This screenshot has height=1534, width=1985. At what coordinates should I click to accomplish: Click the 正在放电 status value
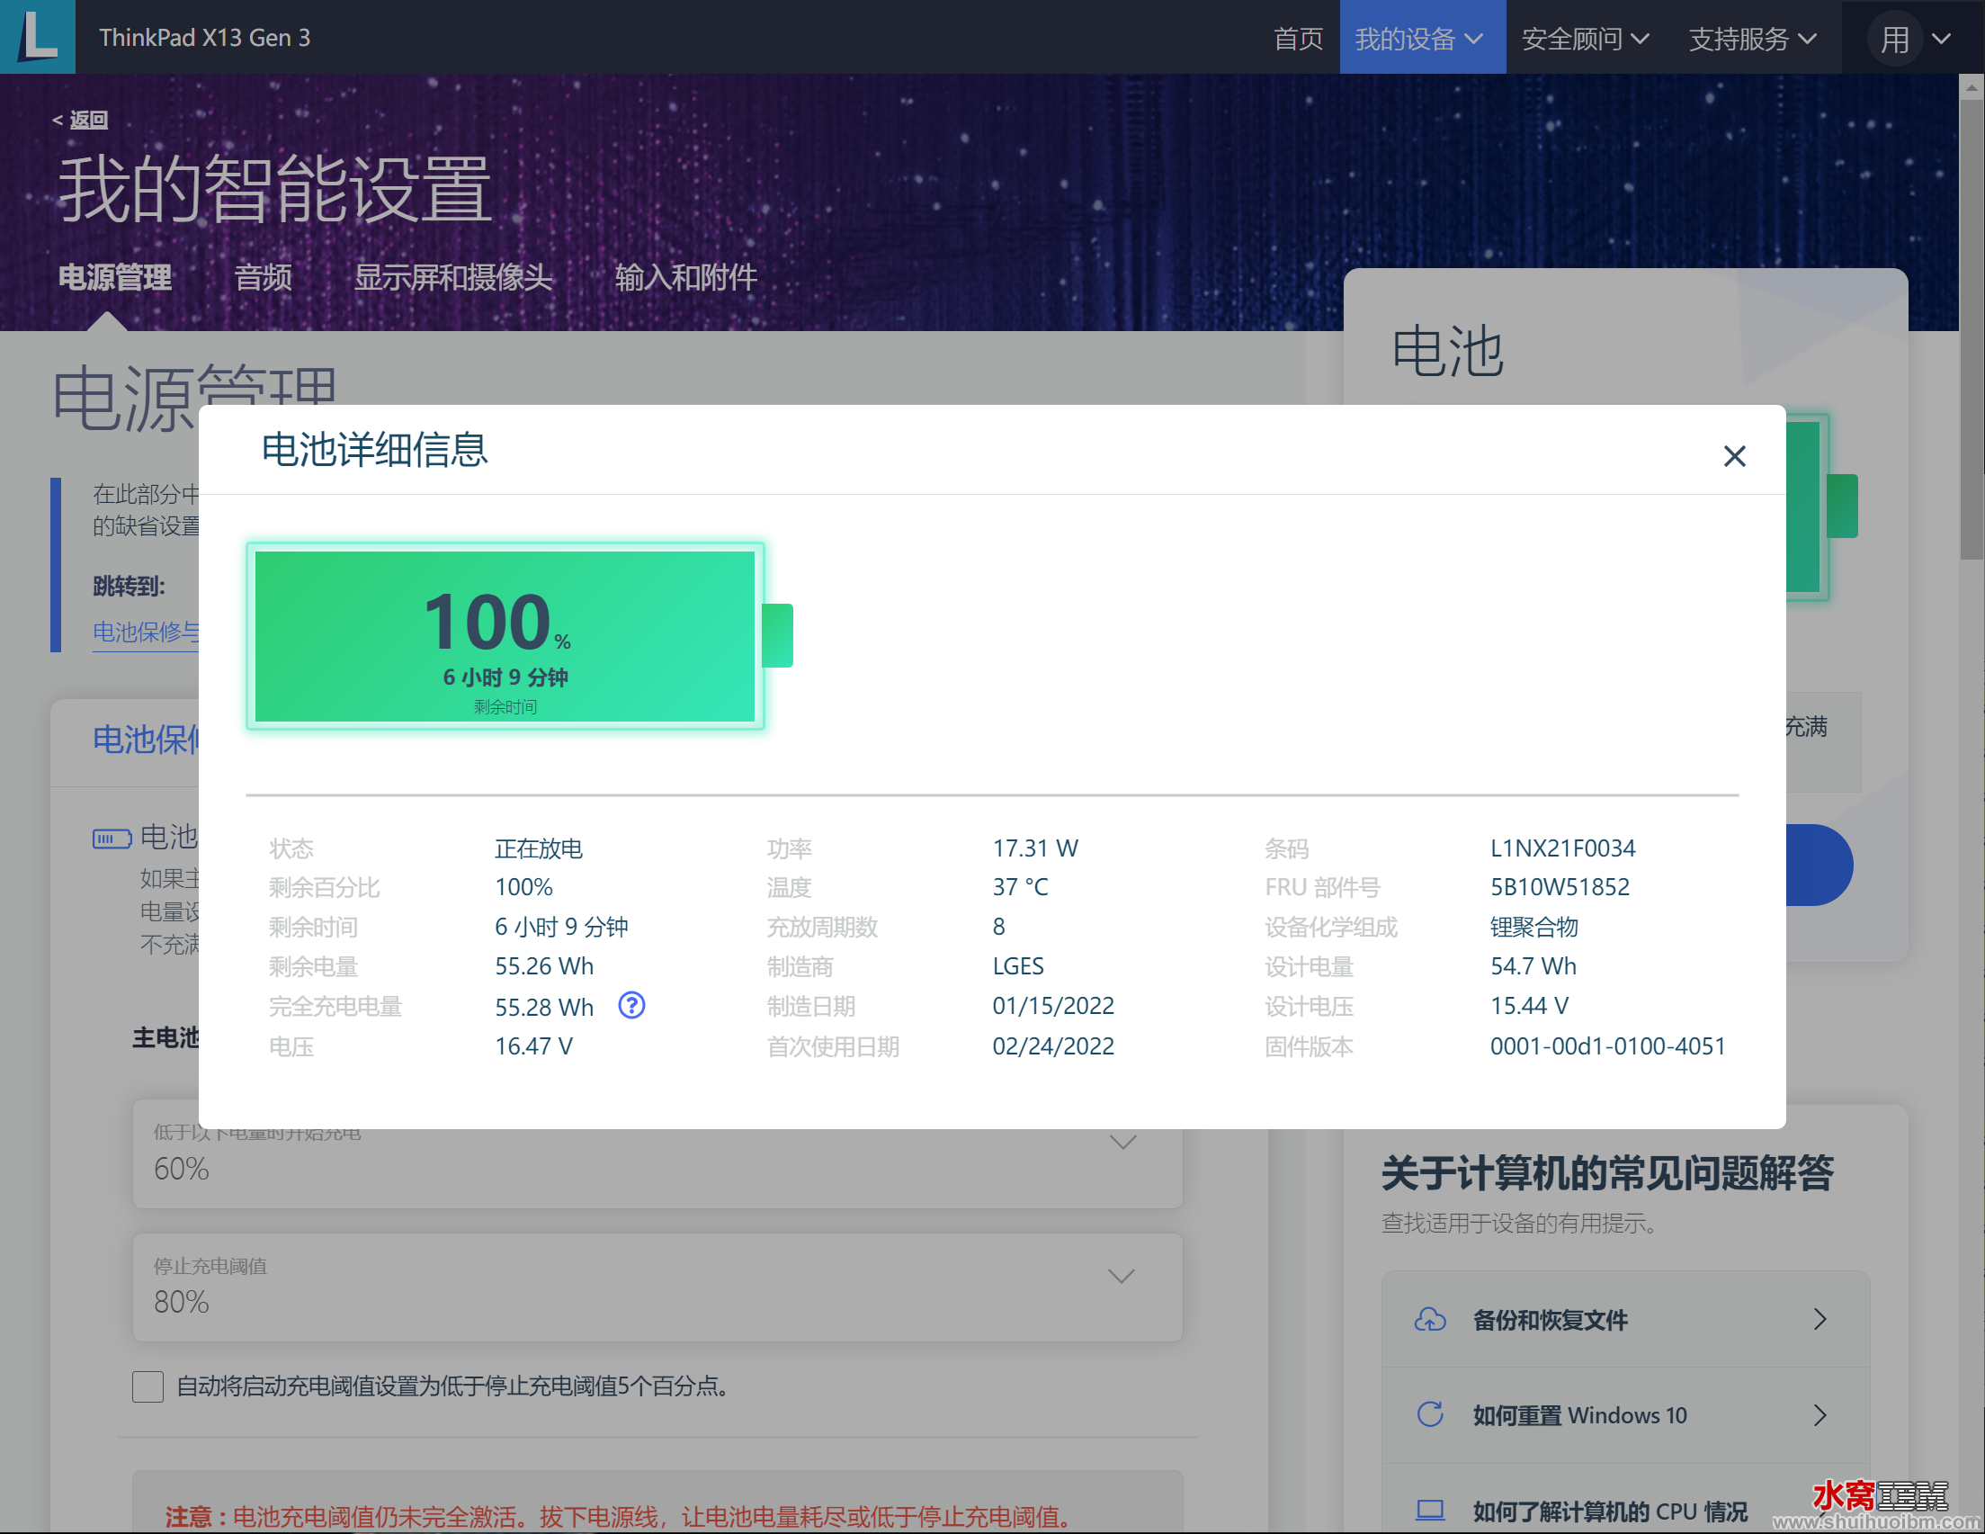coord(538,848)
